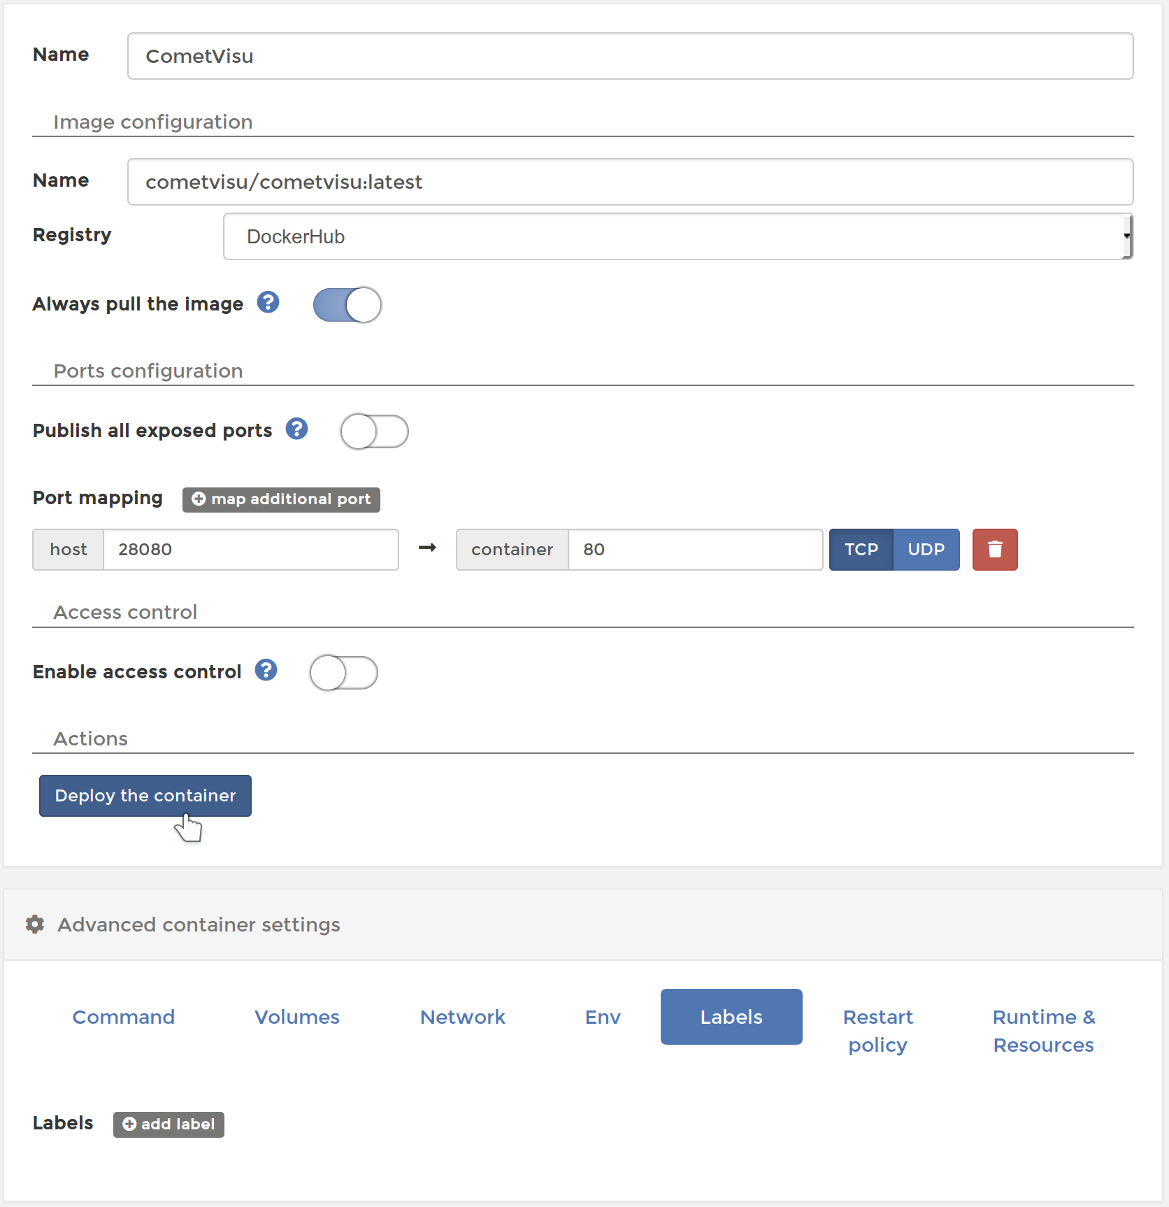Viewport: 1169px width, 1207px height.
Task: Open the Restart policy tab
Action: (x=878, y=1031)
